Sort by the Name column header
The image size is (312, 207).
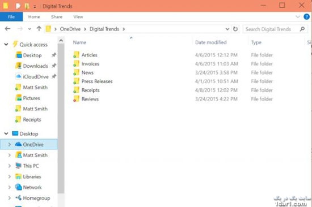coord(79,42)
